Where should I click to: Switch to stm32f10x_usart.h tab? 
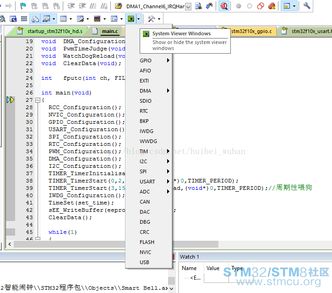pos(308,31)
